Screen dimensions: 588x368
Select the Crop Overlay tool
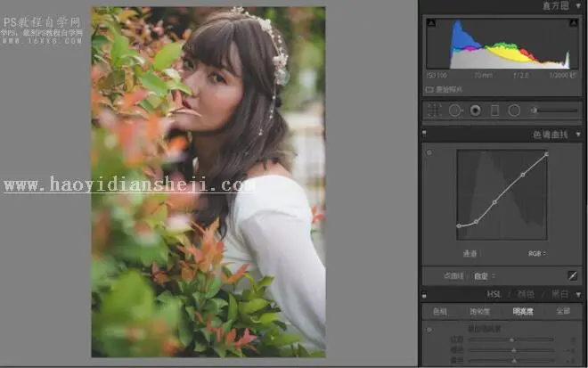pos(435,110)
